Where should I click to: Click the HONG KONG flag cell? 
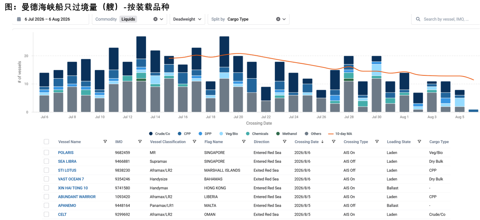[215, 188]
